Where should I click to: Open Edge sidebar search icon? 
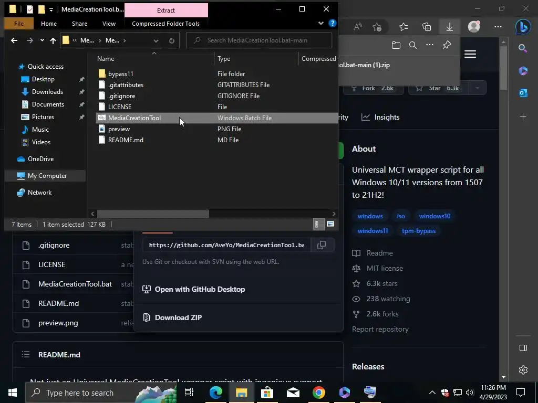click(x=523, y=48)
